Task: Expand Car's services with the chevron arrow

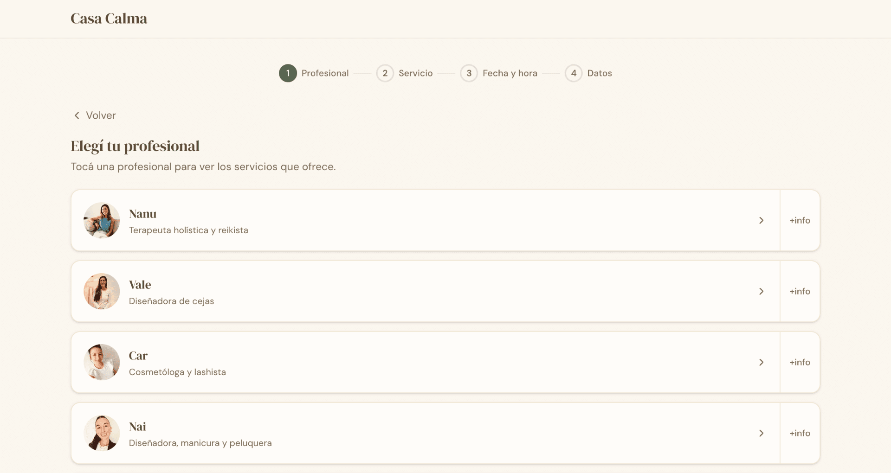Action: tap(761, 362)
